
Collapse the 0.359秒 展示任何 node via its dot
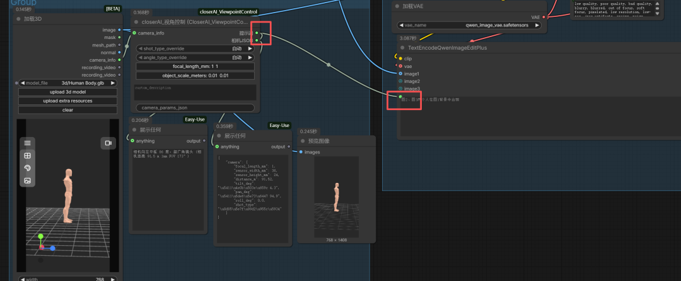[218, 136]
